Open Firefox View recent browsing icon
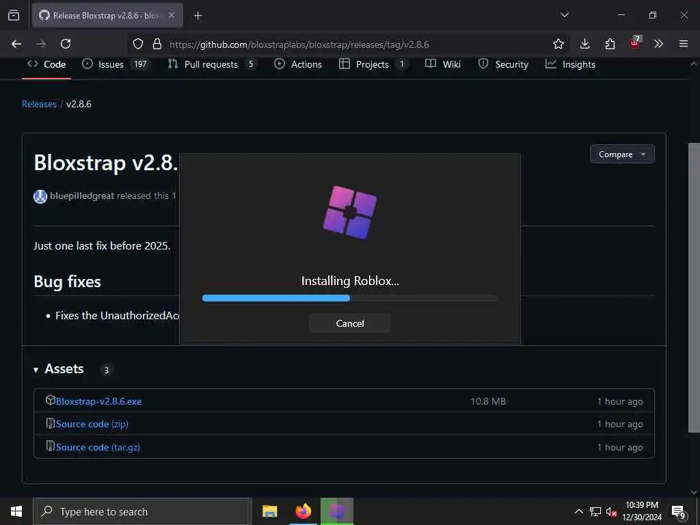Viewport: 700px width, 525px height. tap(14, 15)
